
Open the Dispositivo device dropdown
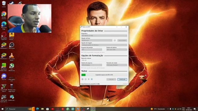[104, 36]
